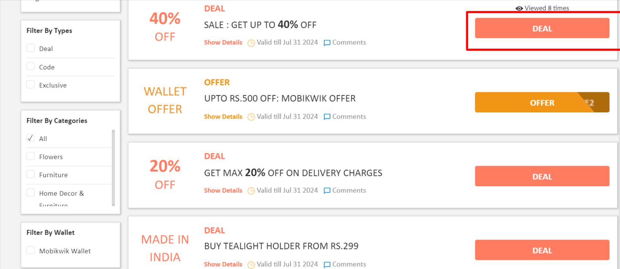Click the comment bubble icon for the Mobikwik offer
Screen dimensions: 620x269
[x=327, y=117]
